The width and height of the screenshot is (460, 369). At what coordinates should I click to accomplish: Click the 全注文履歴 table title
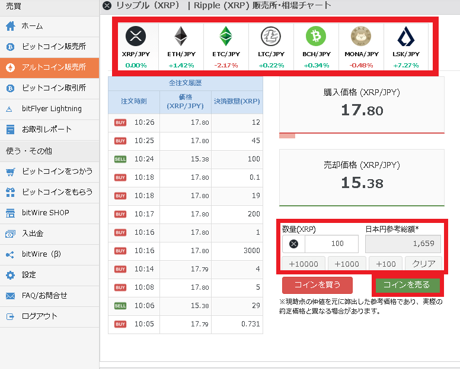(x=186, y=83)
